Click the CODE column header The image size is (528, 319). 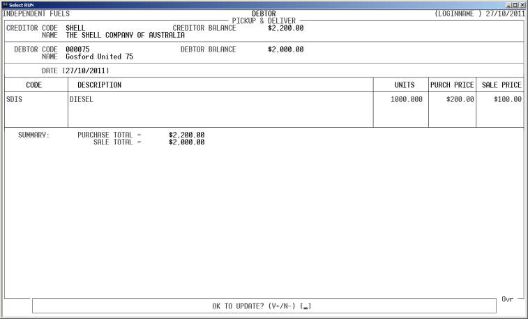point(34,85)
